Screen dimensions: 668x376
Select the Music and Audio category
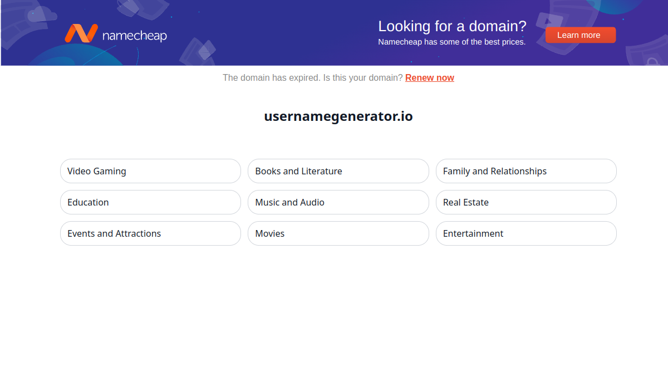click(338, 202)
